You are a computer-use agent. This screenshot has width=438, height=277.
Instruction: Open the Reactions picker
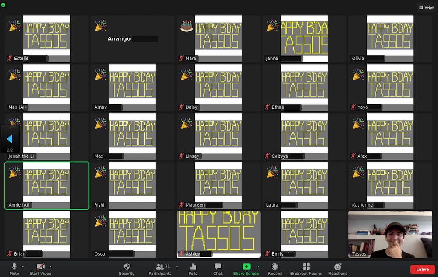(x=338, y=269)
